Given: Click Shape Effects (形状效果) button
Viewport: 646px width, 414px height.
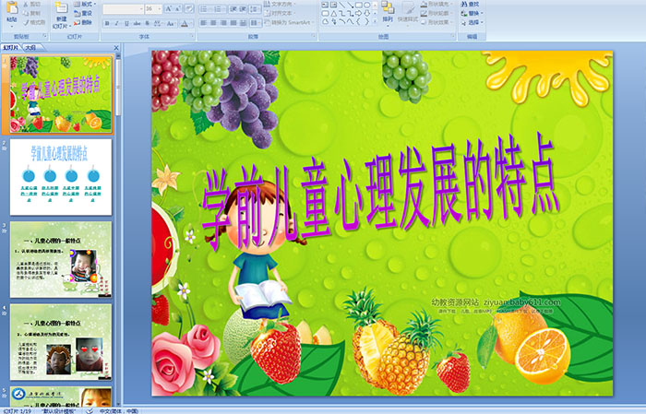Looking at the screenshot, I should 436,22.
